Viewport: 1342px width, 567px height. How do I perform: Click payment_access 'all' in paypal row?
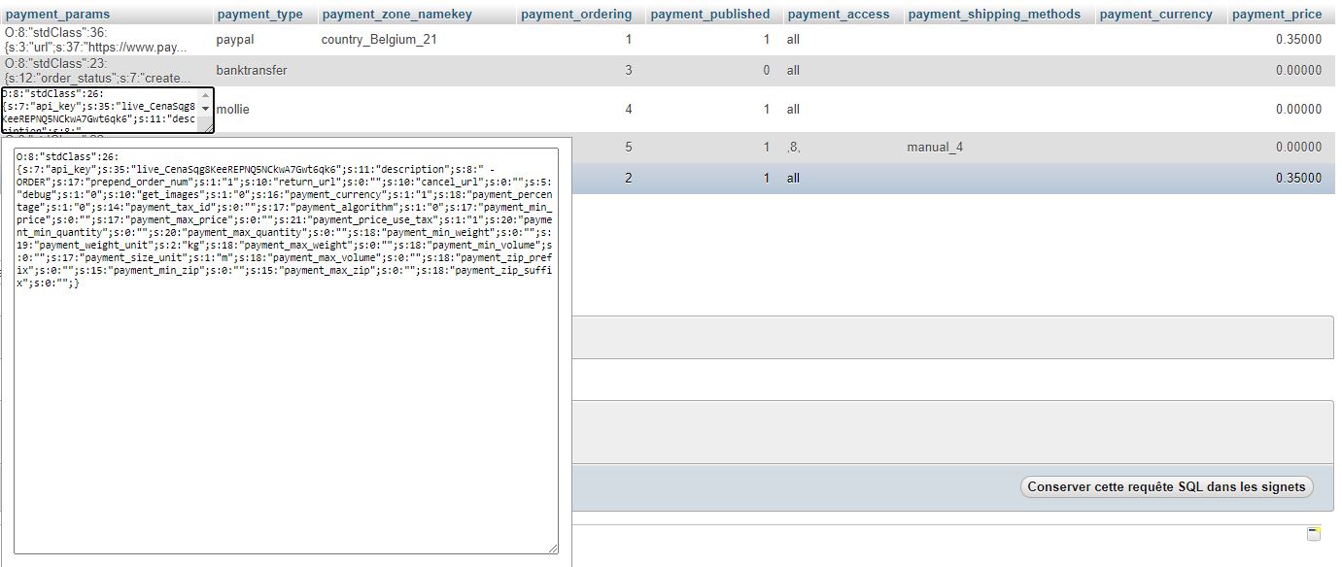click(x=794, y=40)
